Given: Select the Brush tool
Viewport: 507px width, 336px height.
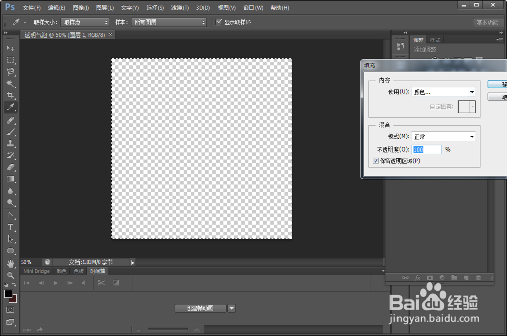Looking at the screenshot, I should point(10,132).
